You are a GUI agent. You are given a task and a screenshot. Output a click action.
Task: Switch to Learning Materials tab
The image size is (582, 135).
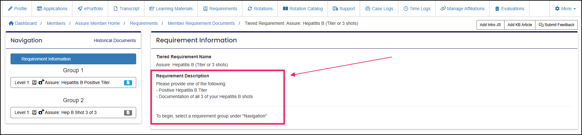[171, 9]
